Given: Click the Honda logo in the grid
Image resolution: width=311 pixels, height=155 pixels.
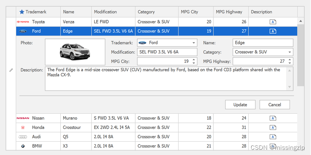Looking at the screenshot, I should tap(23, 127).
